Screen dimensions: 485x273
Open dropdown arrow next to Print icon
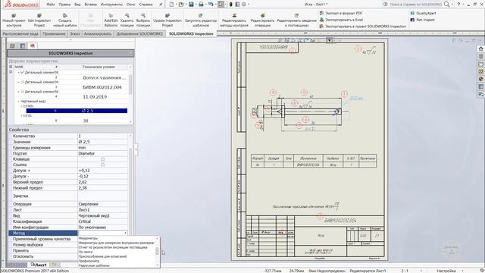pyautogui.click(x=205, y=5)
